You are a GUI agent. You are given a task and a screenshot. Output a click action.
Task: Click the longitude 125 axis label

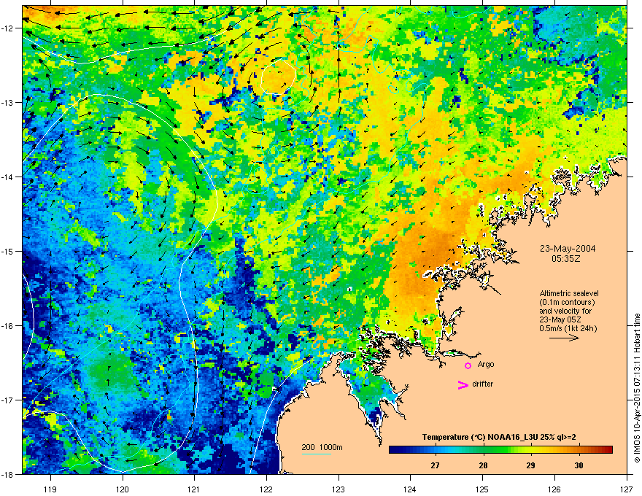tap(482, 489)
